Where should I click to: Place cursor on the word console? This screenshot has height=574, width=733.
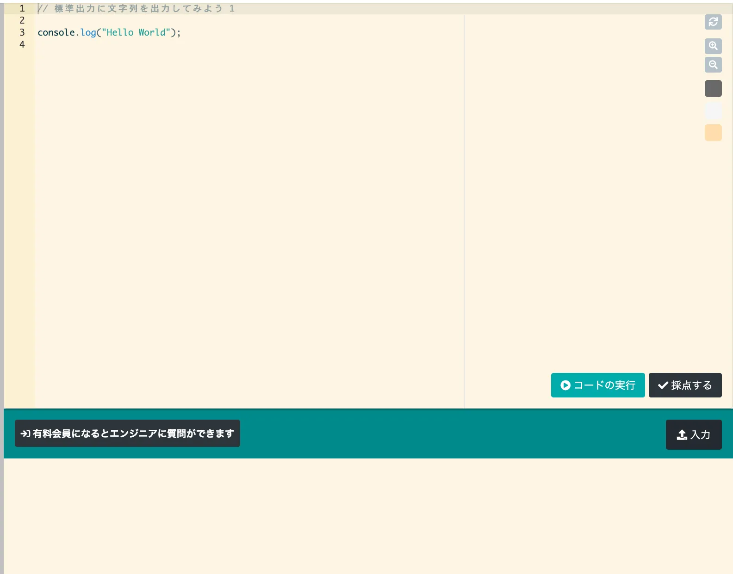(56, 32)
